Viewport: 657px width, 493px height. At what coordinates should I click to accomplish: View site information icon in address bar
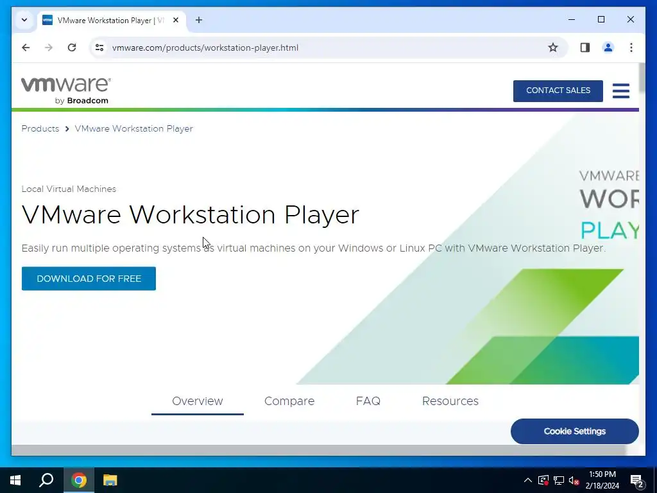(99, 48)
